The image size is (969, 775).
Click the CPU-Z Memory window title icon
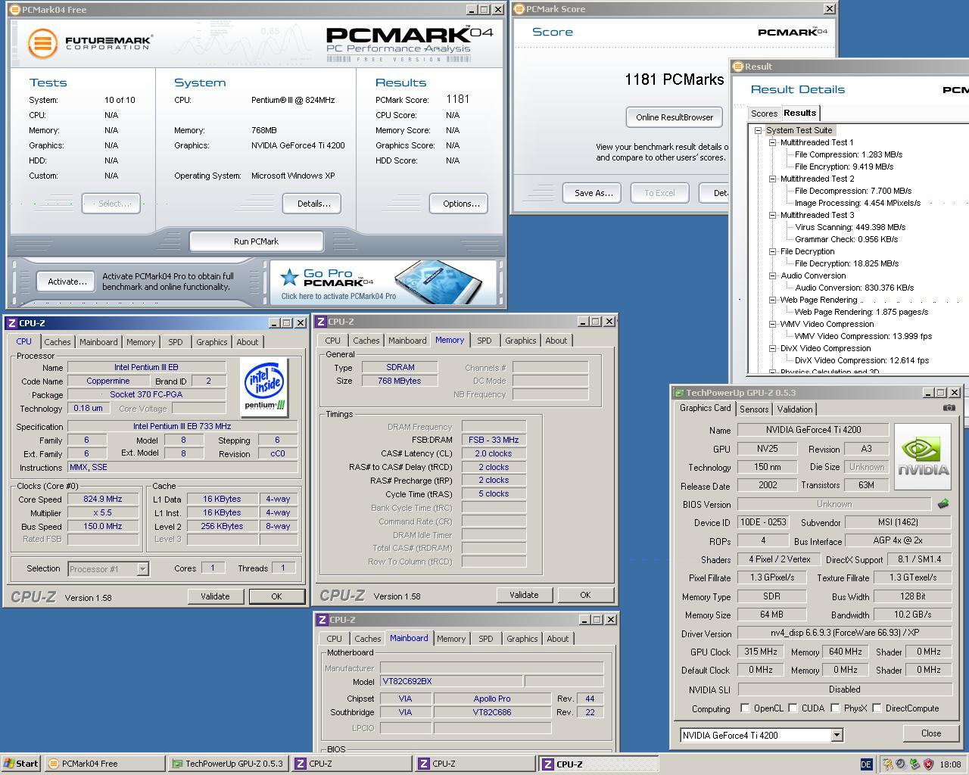coord(321,322)
